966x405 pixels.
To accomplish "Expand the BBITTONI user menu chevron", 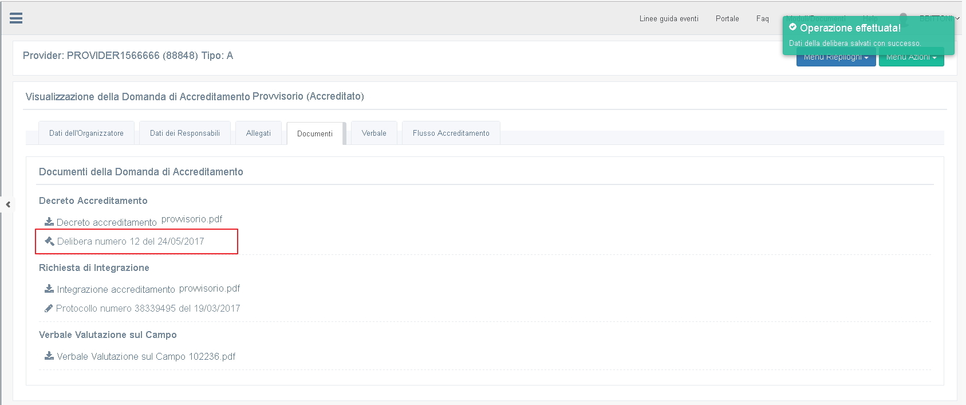I will point(957,18).
